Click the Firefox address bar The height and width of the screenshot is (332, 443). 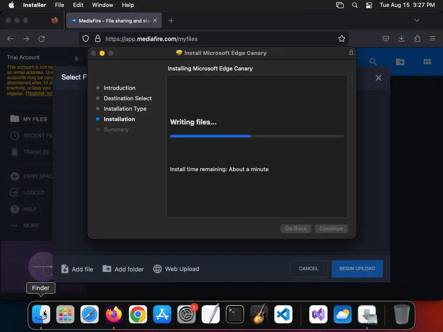[x=214, y=38]
